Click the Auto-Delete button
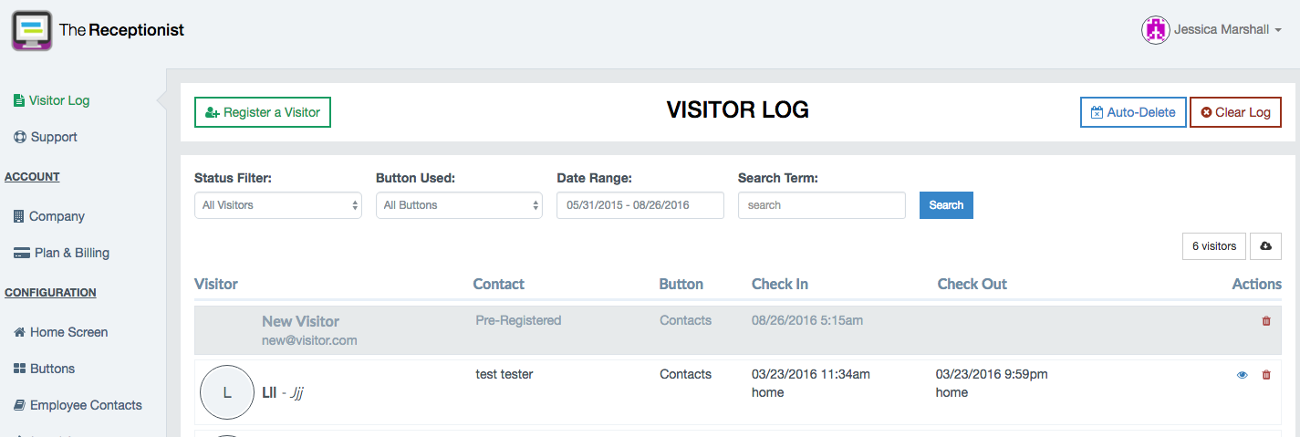1300x437 pixels. click(1133, 112)
